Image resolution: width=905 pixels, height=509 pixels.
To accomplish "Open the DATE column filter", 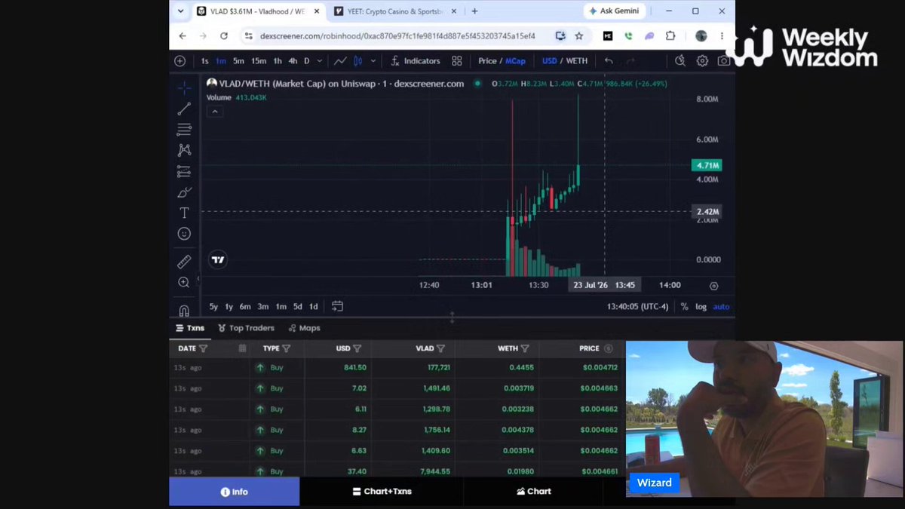I will pyautogui.click(x=203, y=348).
